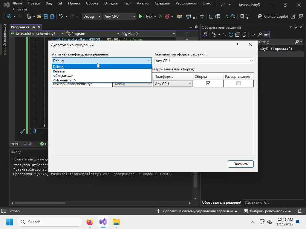This screenshot has width=306, height=229.
Task: Click the refresh icon in the Solution Explorer toolbar
Action: [x=231, y=35]
